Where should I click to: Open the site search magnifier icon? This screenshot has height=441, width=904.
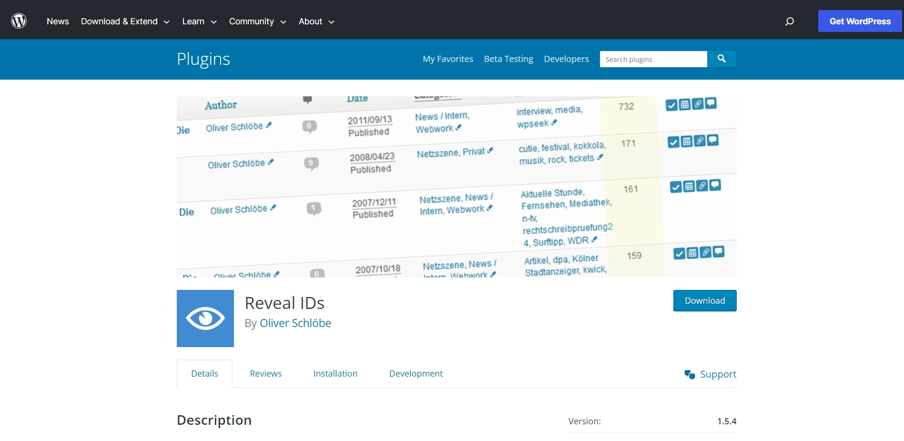pyautogui.click(x=790, y=21)
